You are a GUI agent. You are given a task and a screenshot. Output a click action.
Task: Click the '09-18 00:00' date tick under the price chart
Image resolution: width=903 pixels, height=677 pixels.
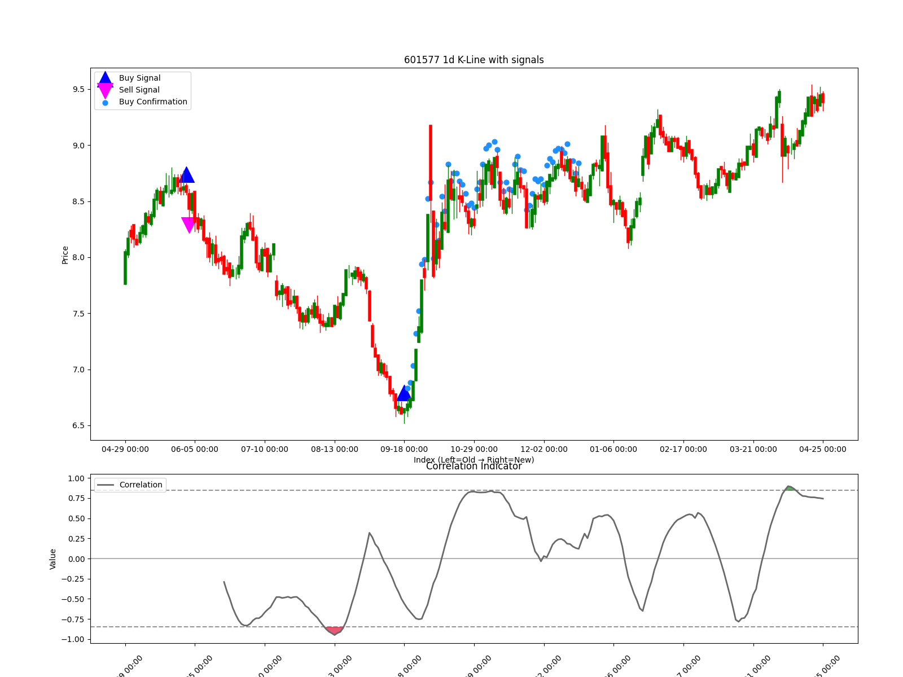click(x=404, y=450)
